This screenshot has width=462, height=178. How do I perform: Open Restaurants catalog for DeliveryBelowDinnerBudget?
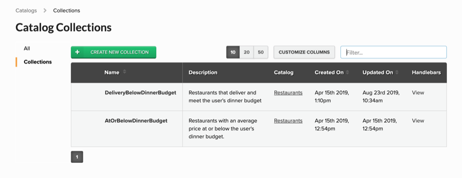pos(288,92)
